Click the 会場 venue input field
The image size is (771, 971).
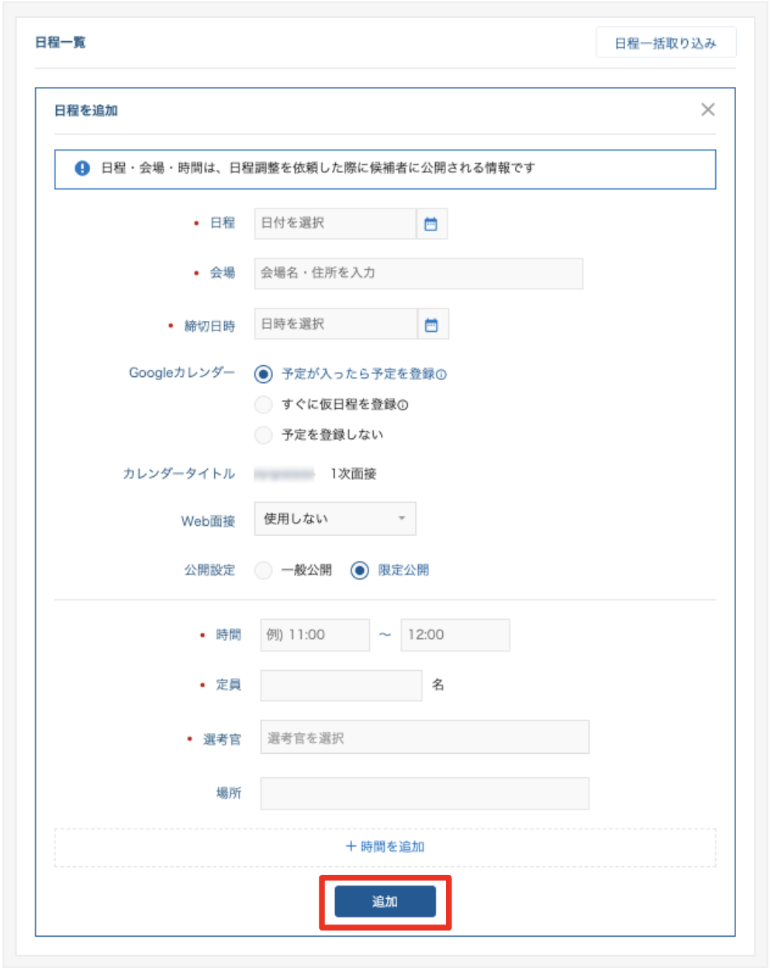tap(419, 273)
